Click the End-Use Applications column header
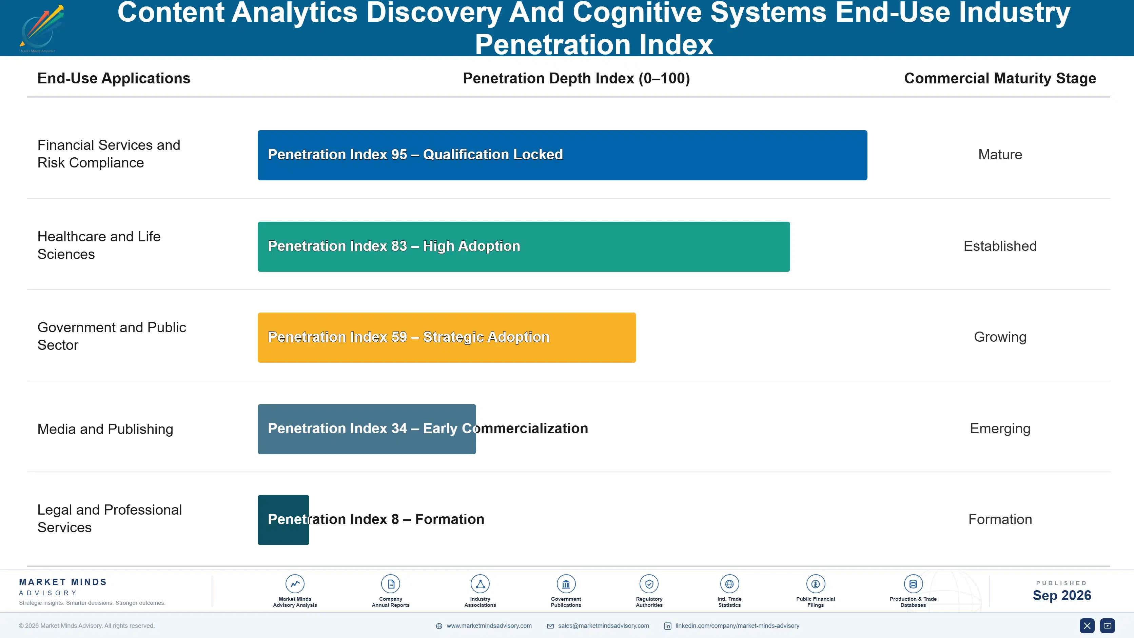 [114, 78]
